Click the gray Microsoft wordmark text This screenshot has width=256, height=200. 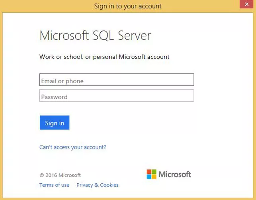(175, 175)
